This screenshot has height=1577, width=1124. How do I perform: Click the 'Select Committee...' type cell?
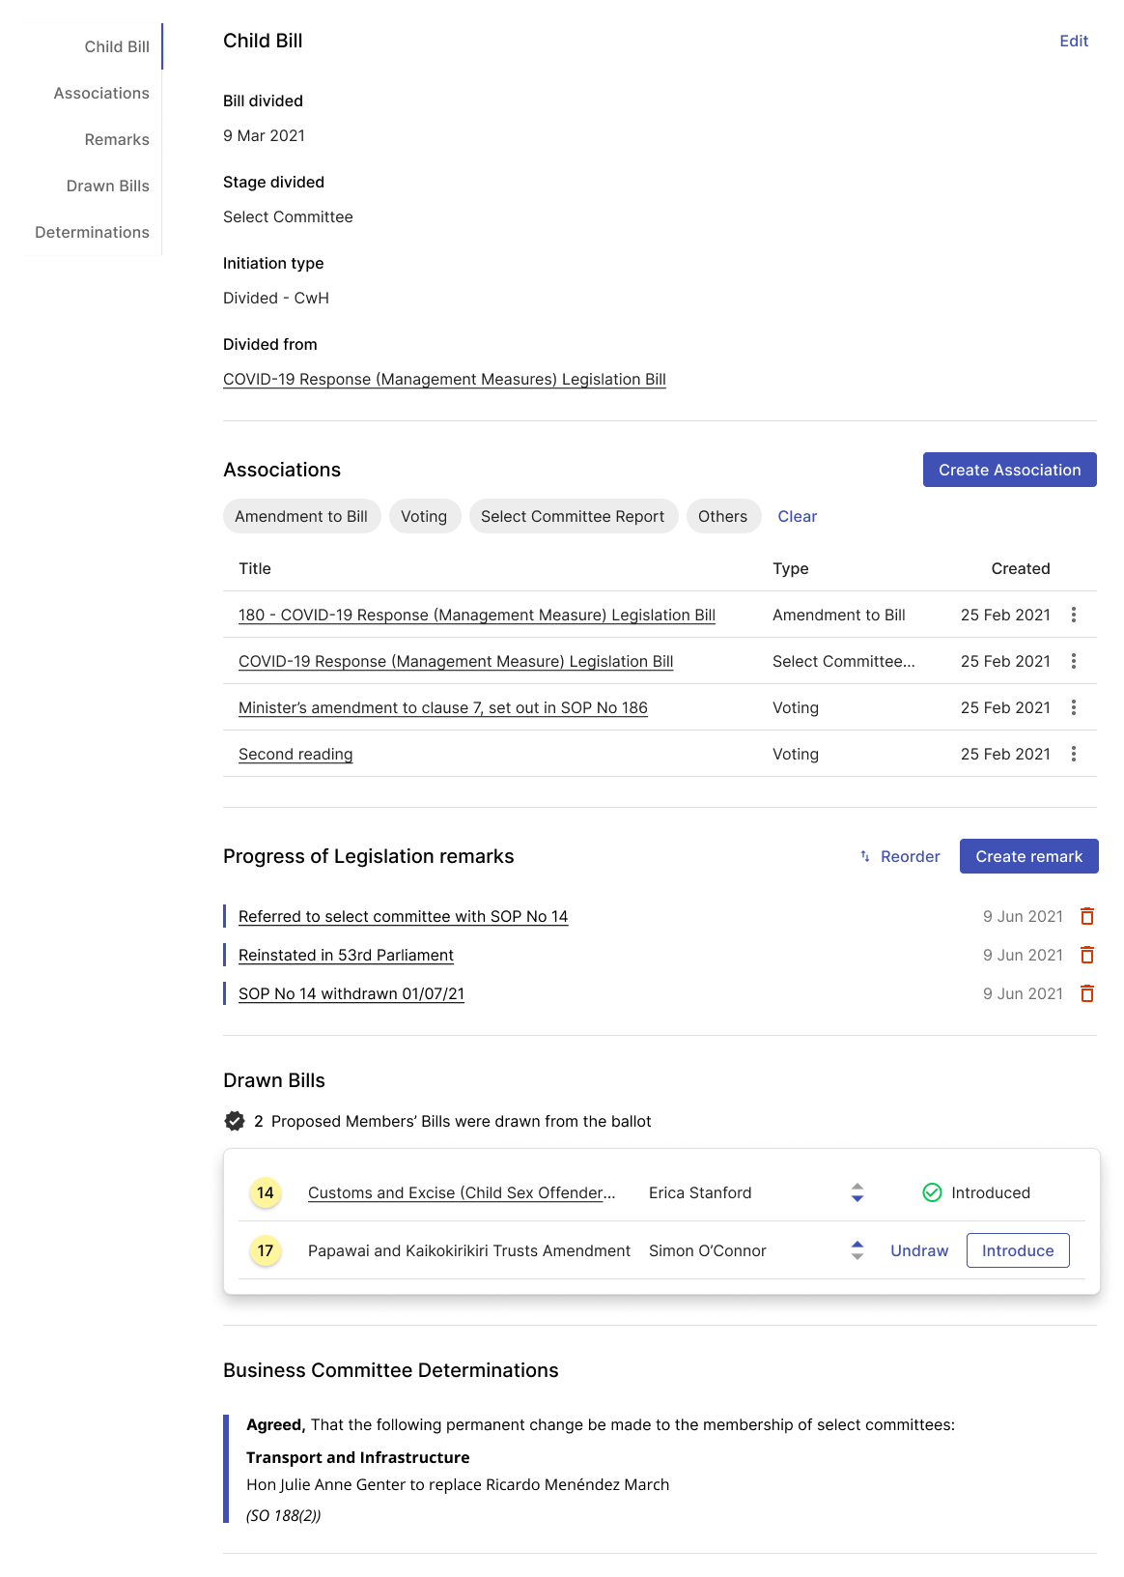tap(844, 661)
